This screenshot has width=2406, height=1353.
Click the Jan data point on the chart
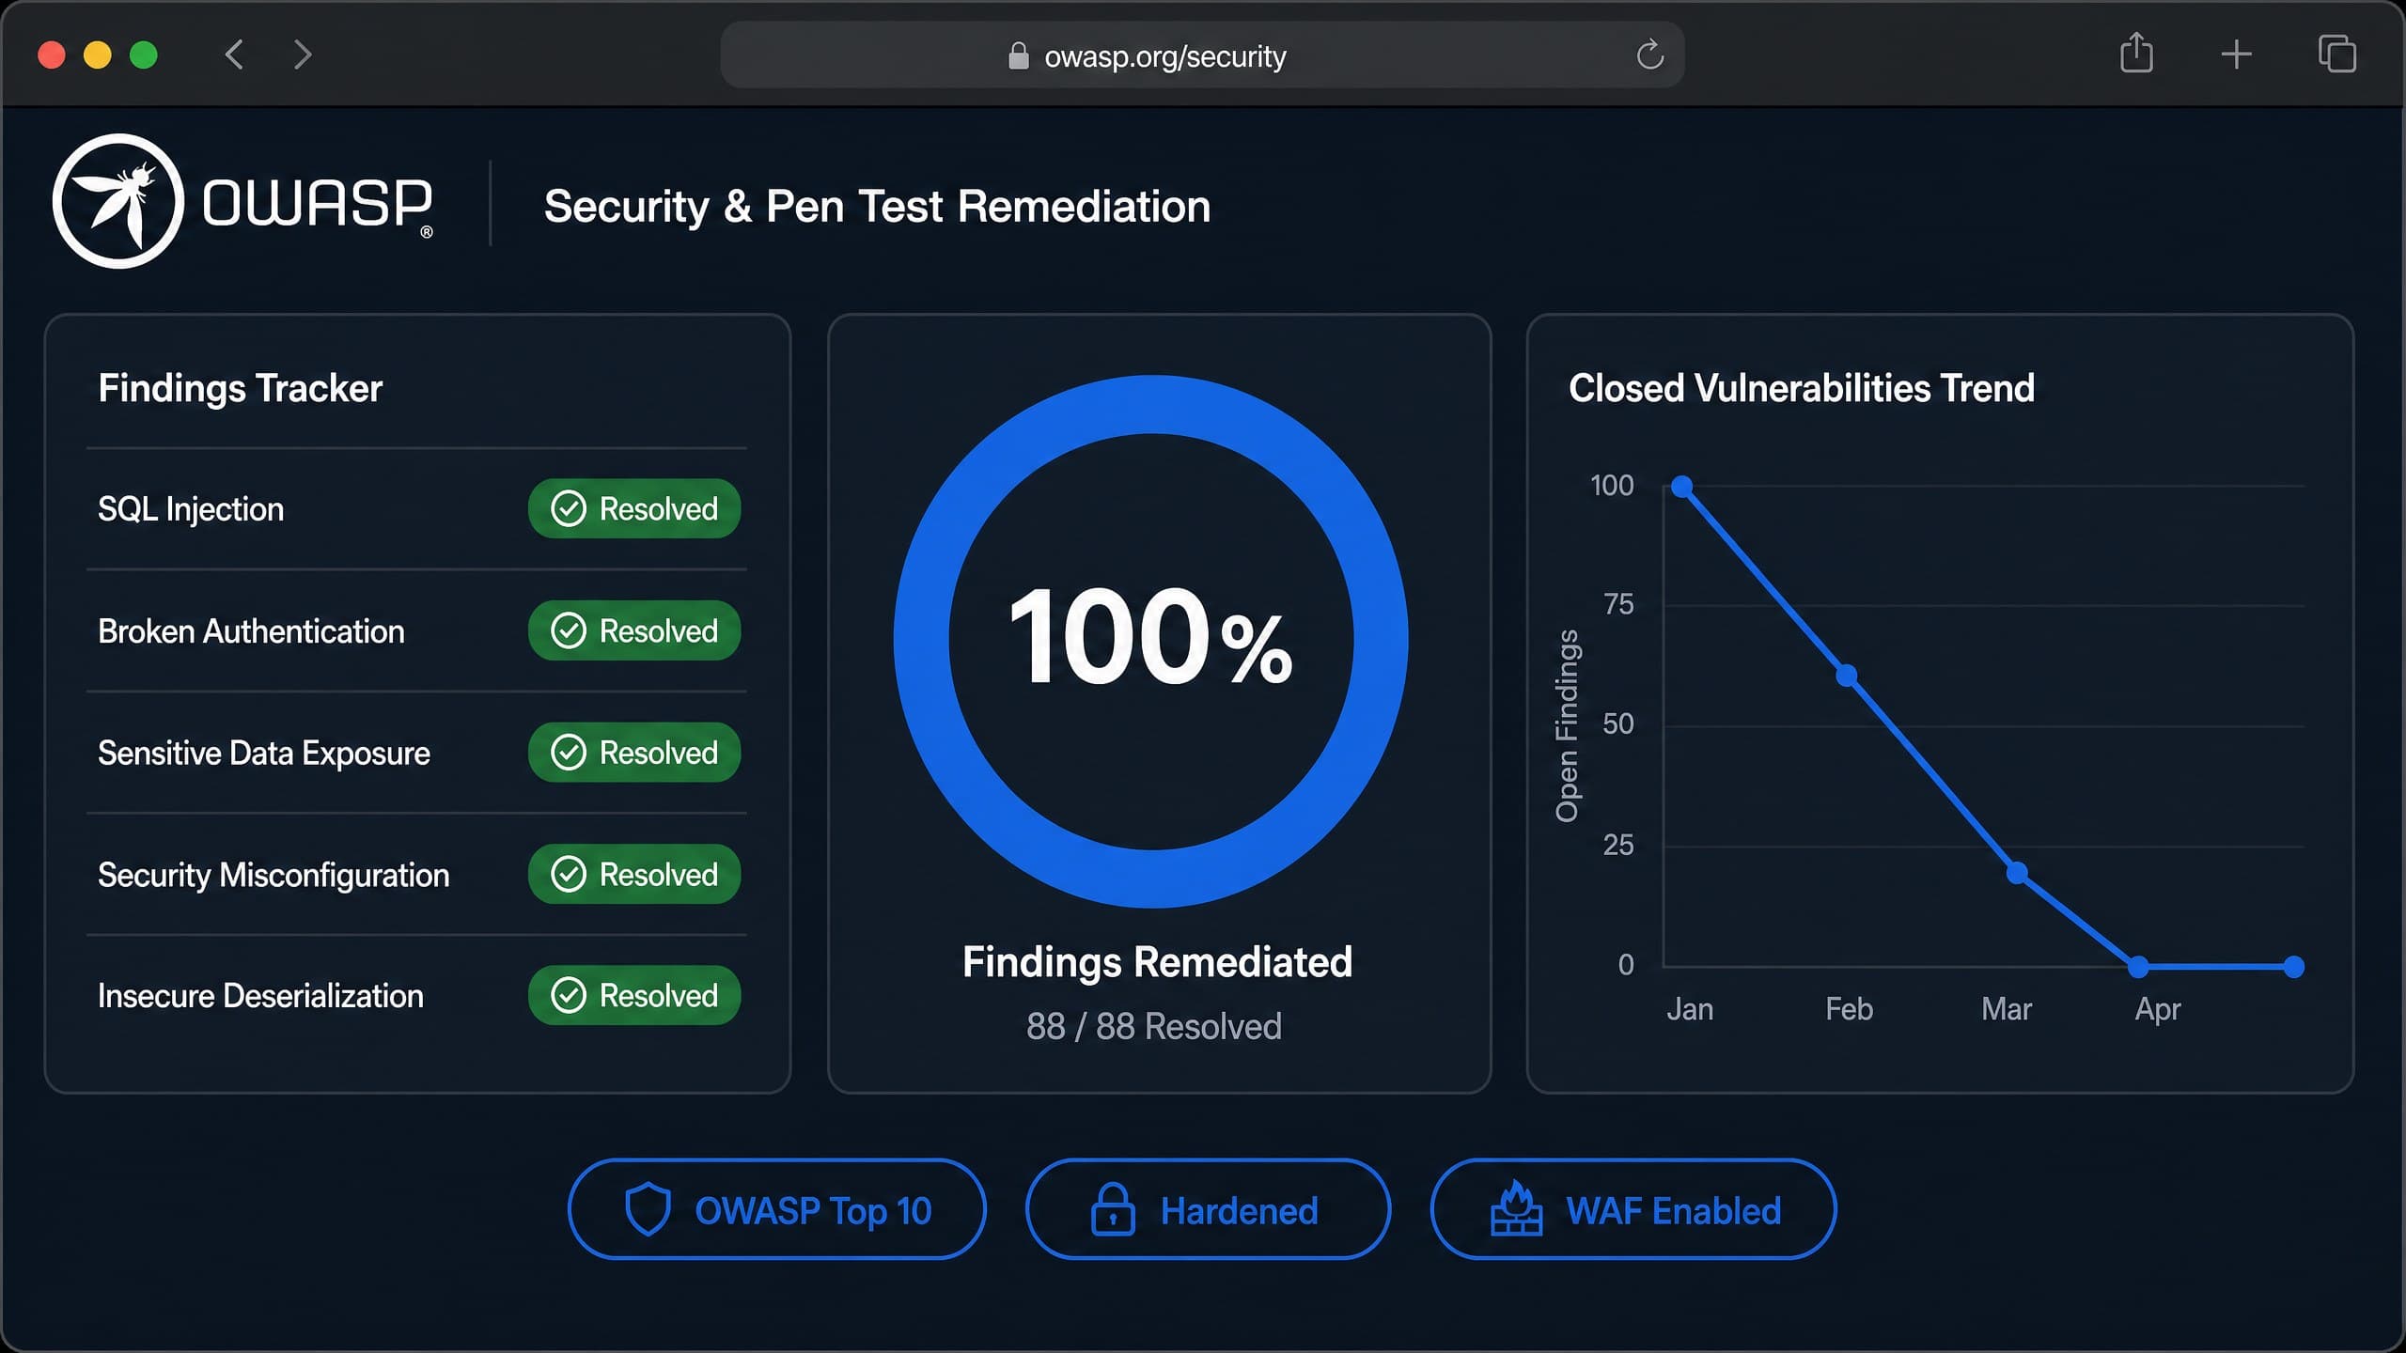tap(1682, 487)
